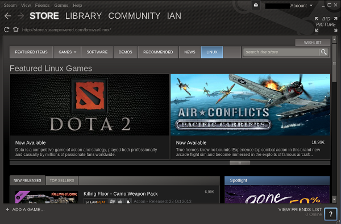The width and height of the screenshot is (341, 224).
Task: Open the Wishlist button
Action: tap(313, 43)
